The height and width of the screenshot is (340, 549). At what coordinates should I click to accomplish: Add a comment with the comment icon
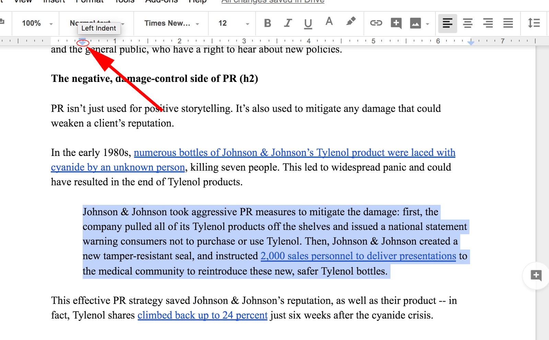(396, 24)
